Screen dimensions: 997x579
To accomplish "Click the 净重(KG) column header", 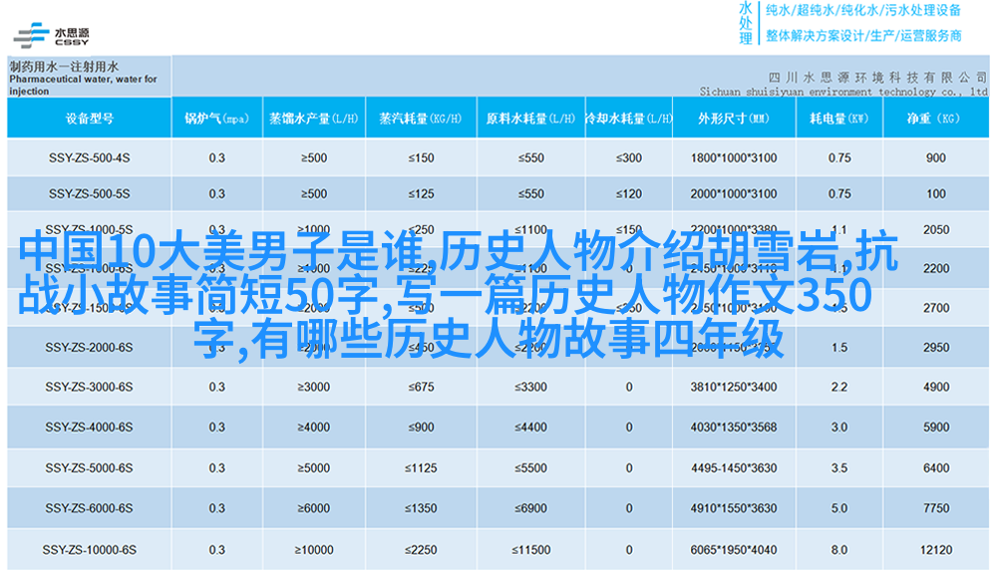I will click(x=936, y=119).
